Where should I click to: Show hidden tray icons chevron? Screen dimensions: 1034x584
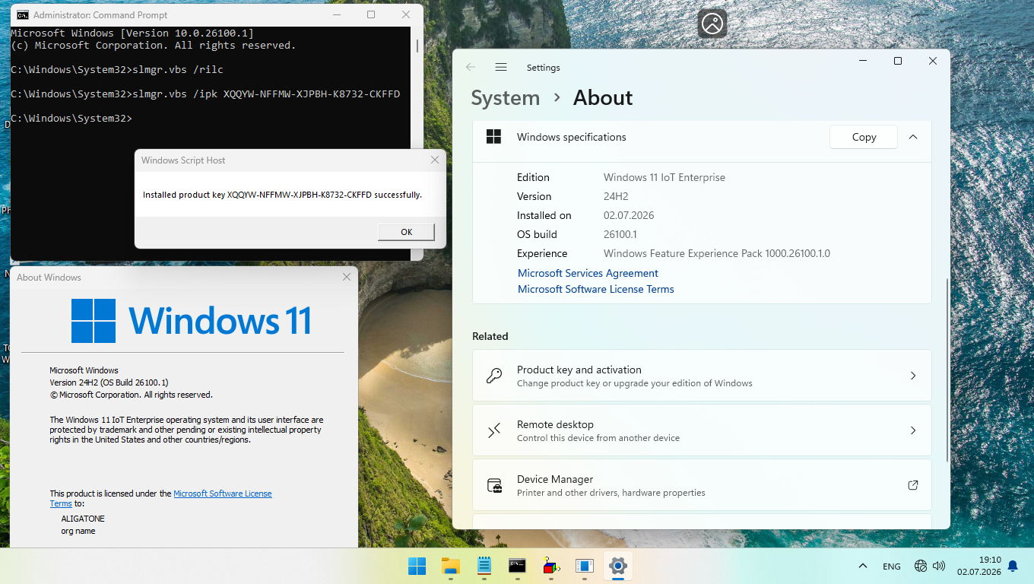point(863,566)
